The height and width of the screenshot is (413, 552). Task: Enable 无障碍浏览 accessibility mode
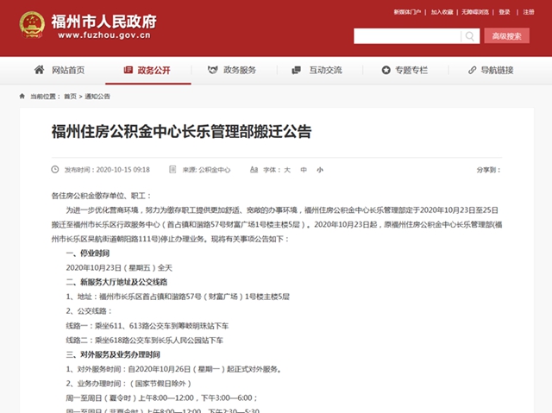point(475,12)
